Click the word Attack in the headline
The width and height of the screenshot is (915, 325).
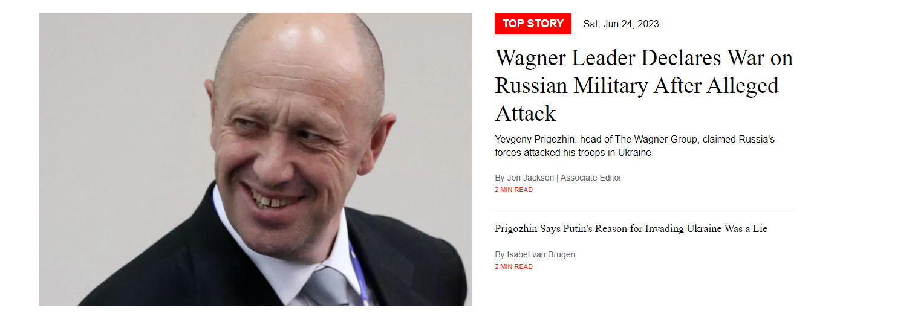point(526,113)
